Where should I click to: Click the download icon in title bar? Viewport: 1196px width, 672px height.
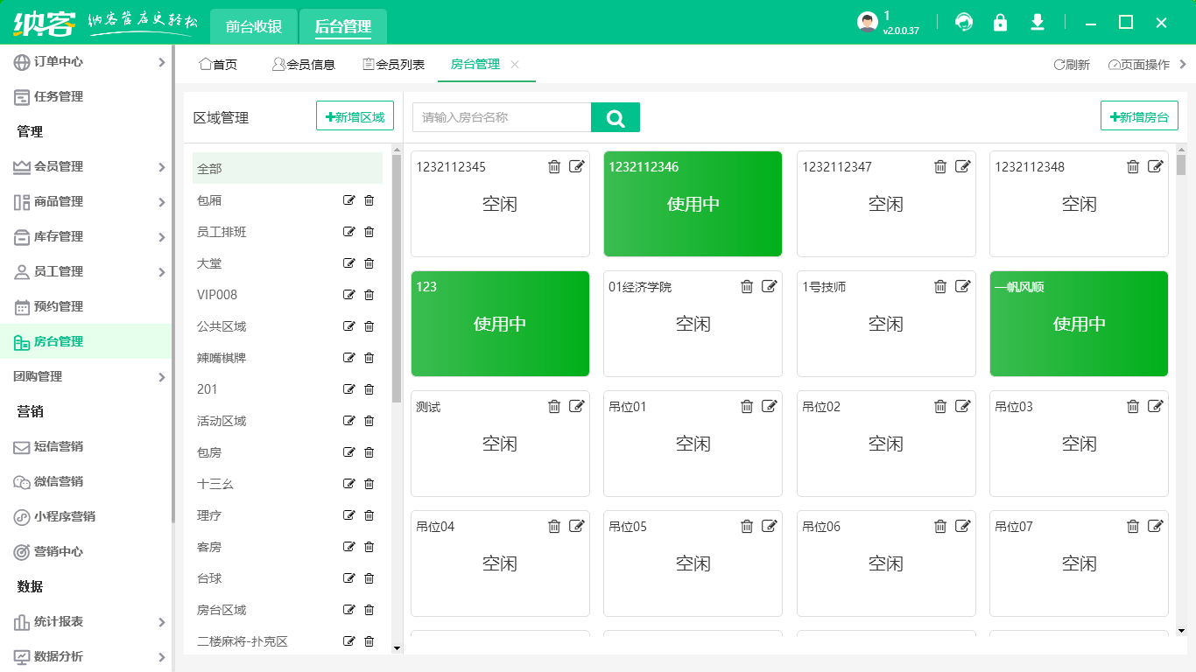click(x=1038, y=23)
